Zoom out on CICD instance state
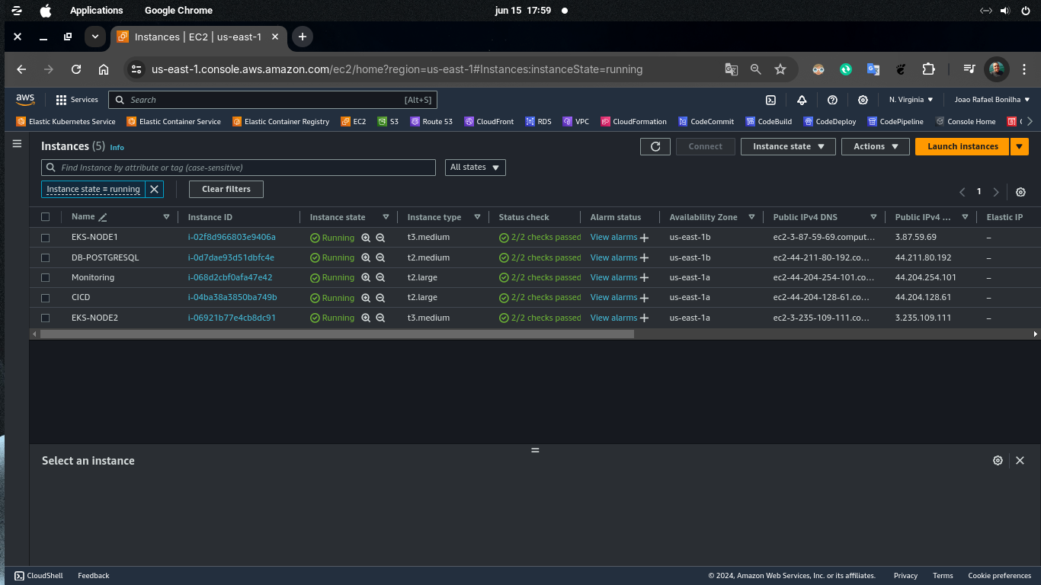The height and width of the screenshot is (585, 1041). 380,298
